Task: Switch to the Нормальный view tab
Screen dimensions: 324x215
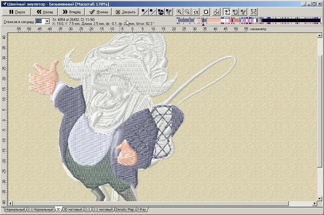Action: tap(15, 209)
